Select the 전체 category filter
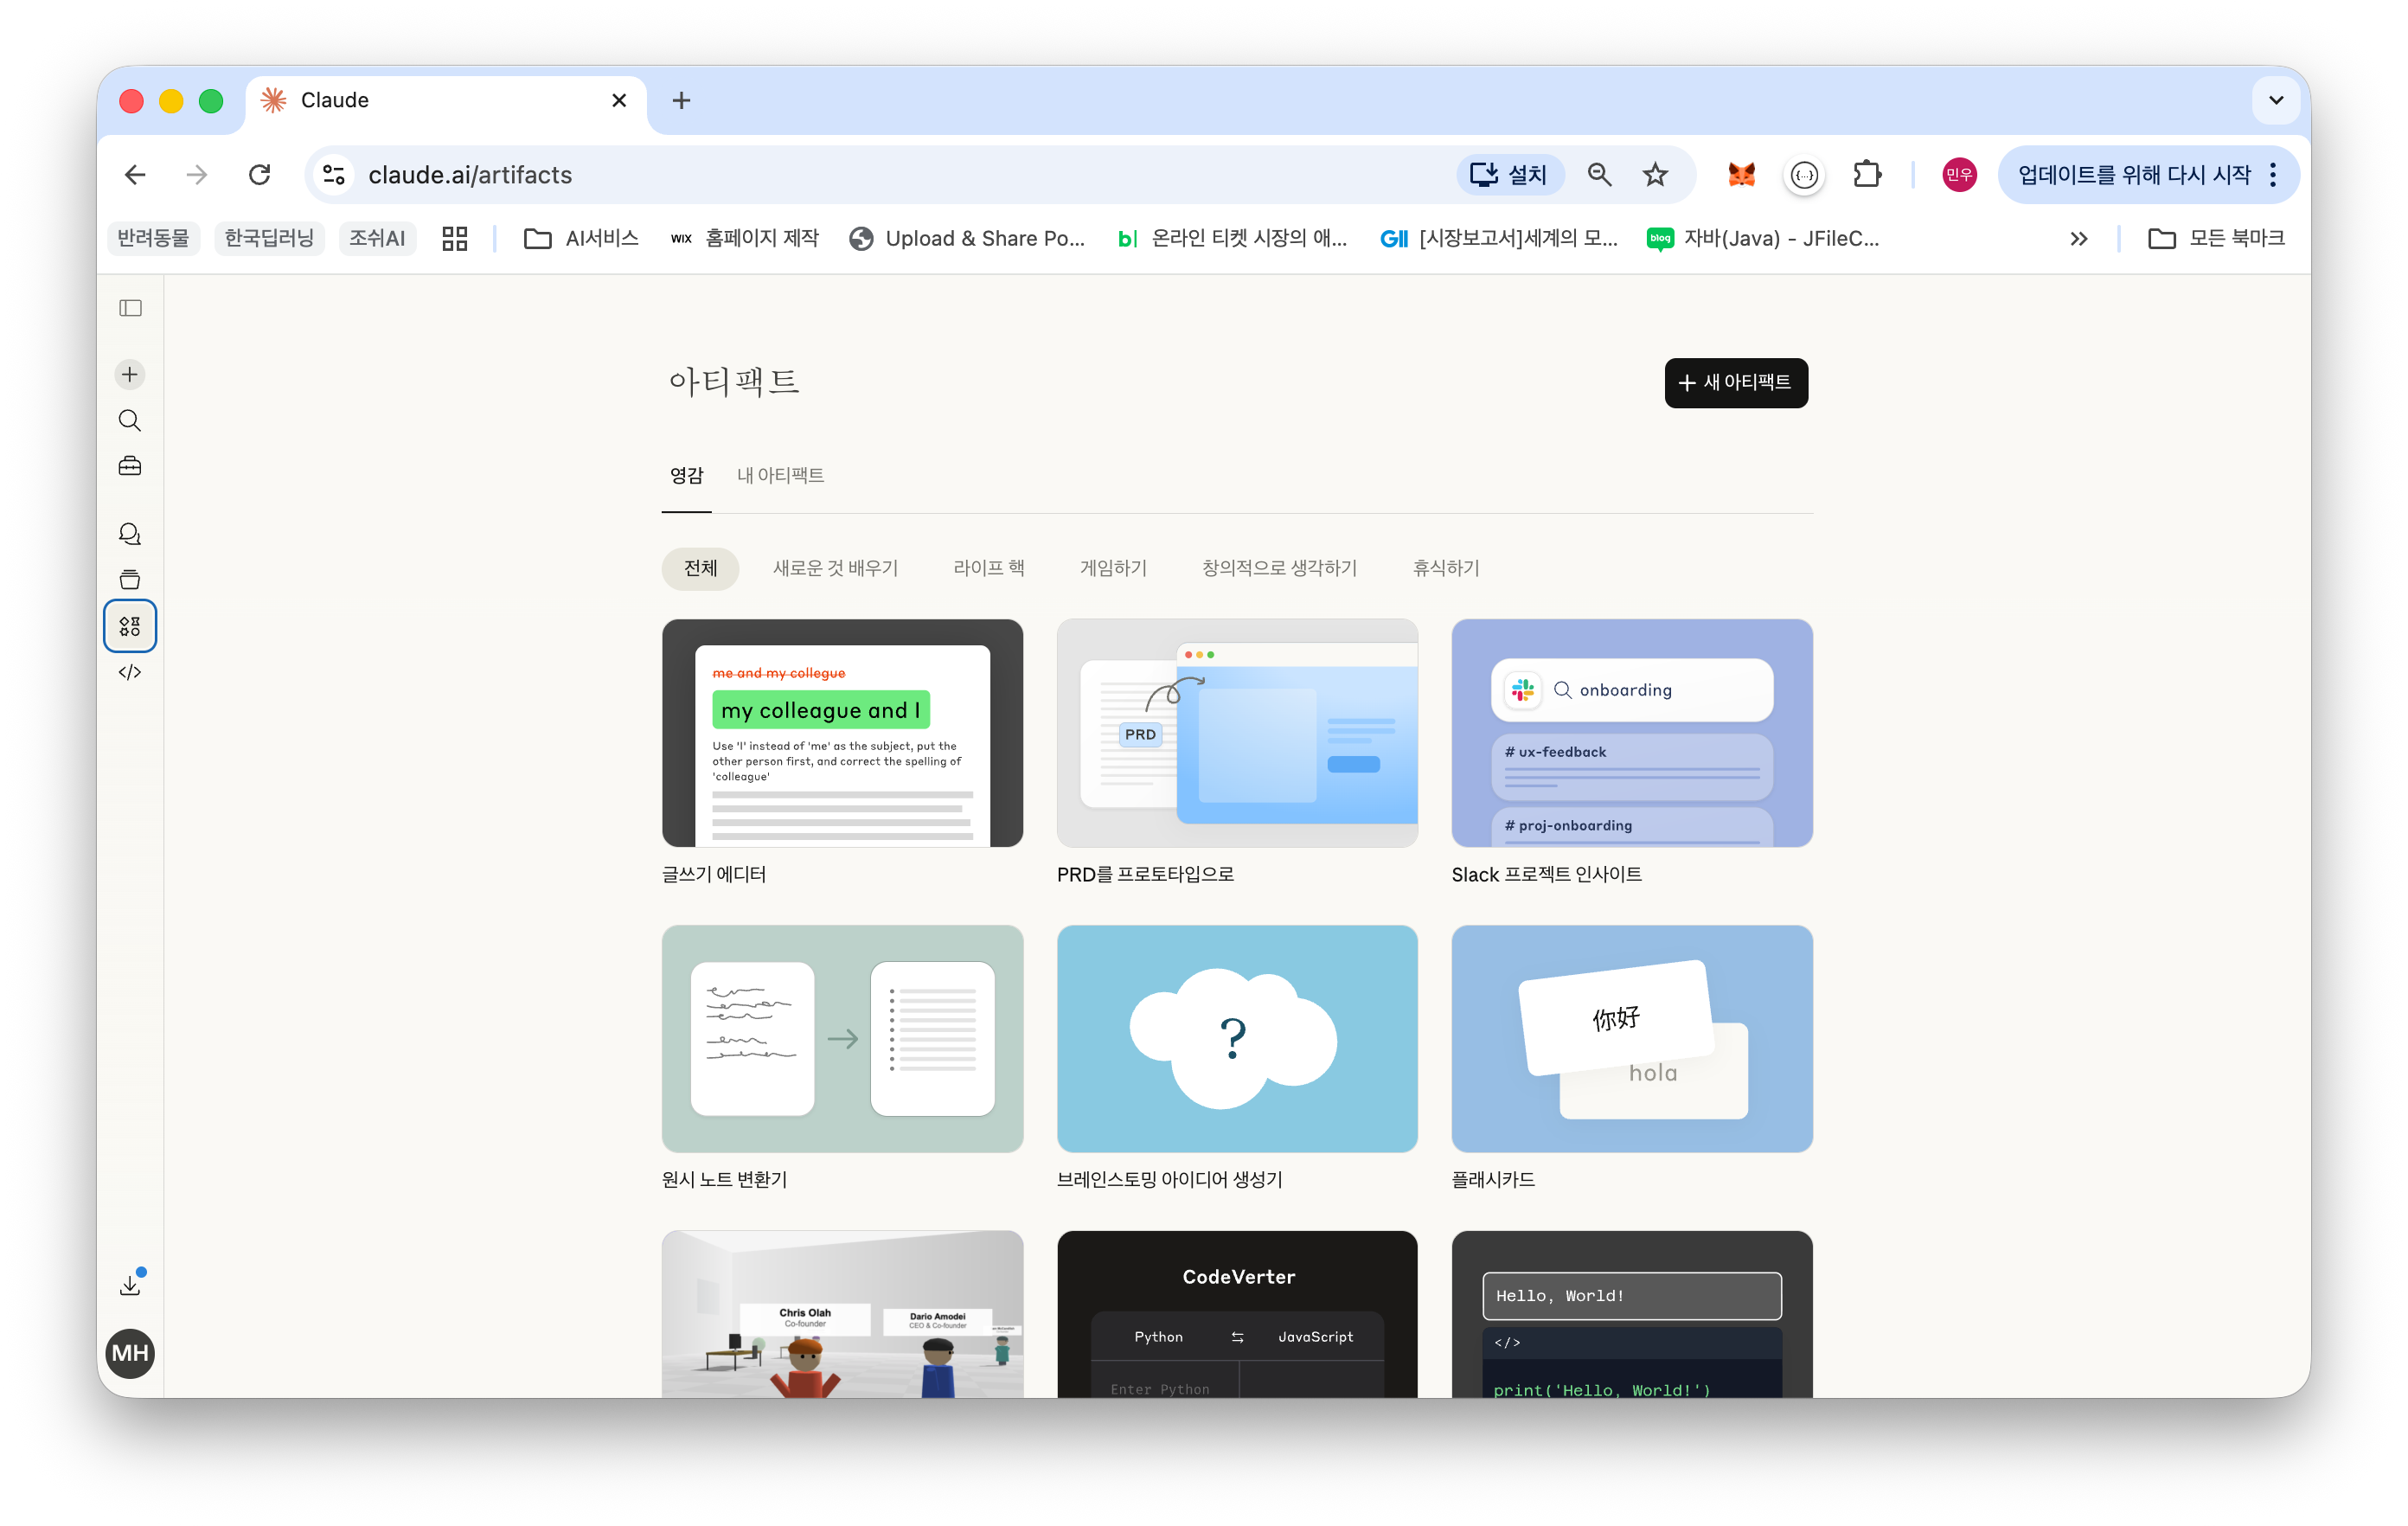 point(700,568)
